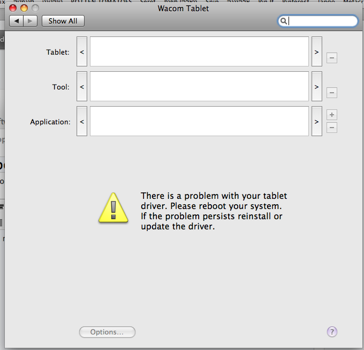Click the empty Application list area

(199, 121)
